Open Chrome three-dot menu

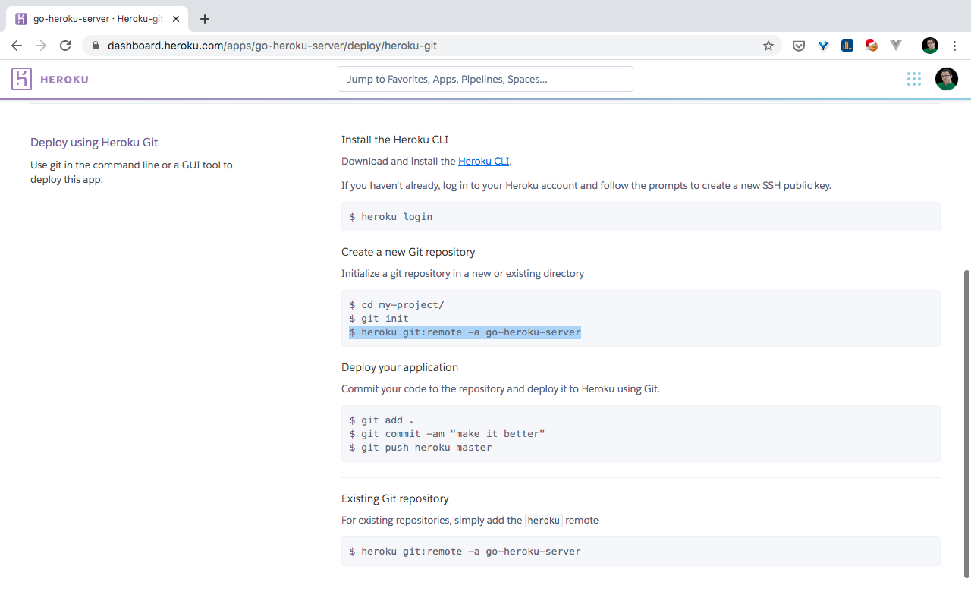tap(954, 46)
